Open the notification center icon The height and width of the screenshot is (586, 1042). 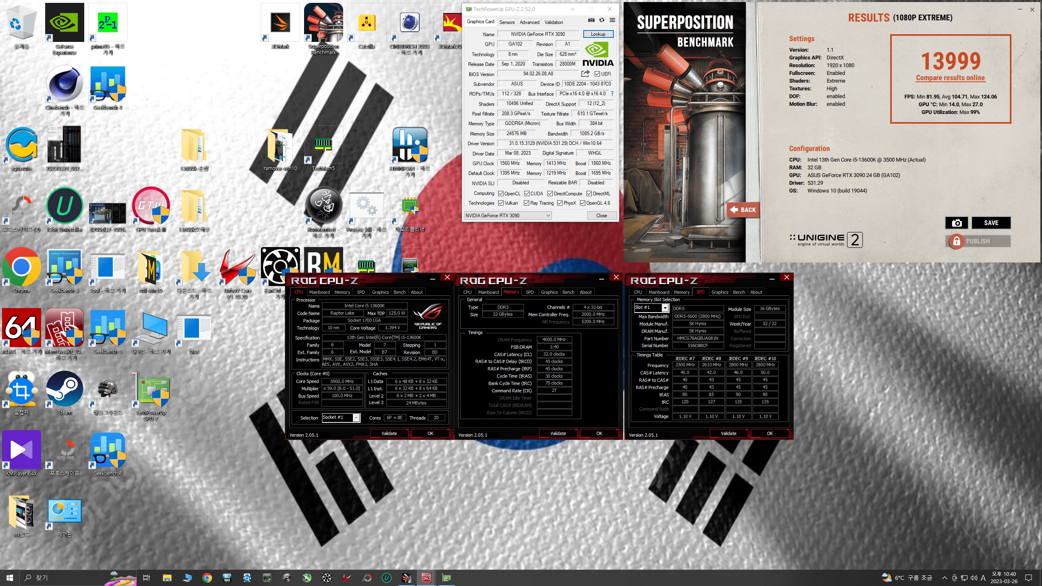pos(1029,578)
